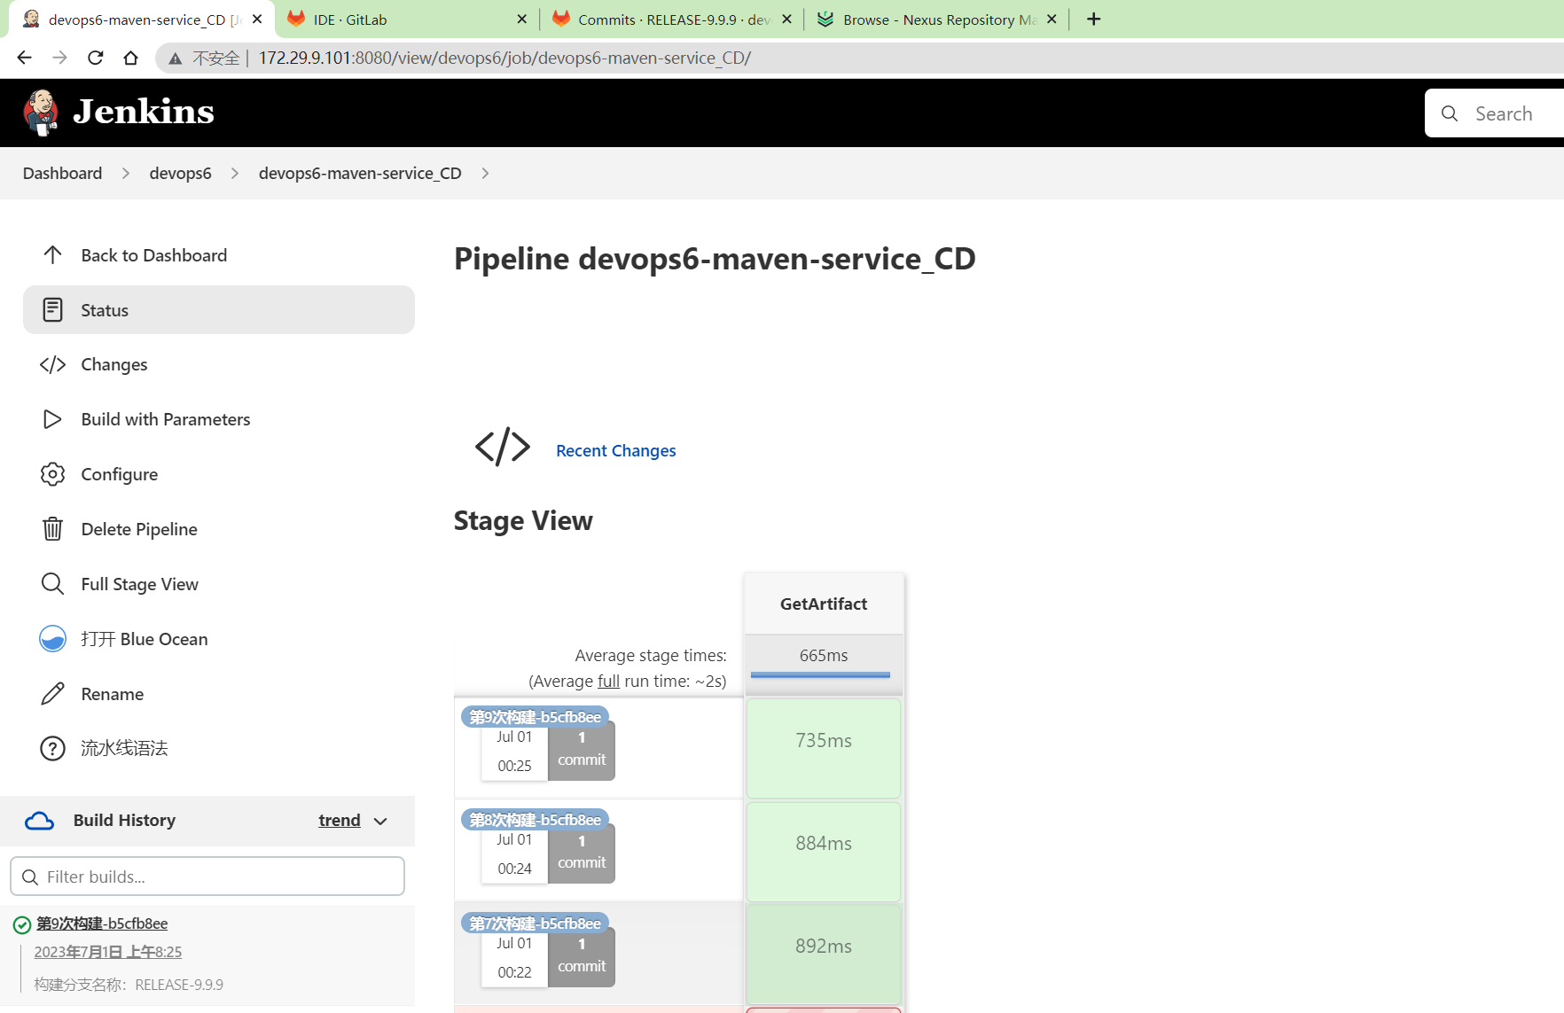Image resolution: width=1564 pixels, height=1013 pixels.
Task: Open Changes in the sidebar menu
Action: (x=219, y=364)
